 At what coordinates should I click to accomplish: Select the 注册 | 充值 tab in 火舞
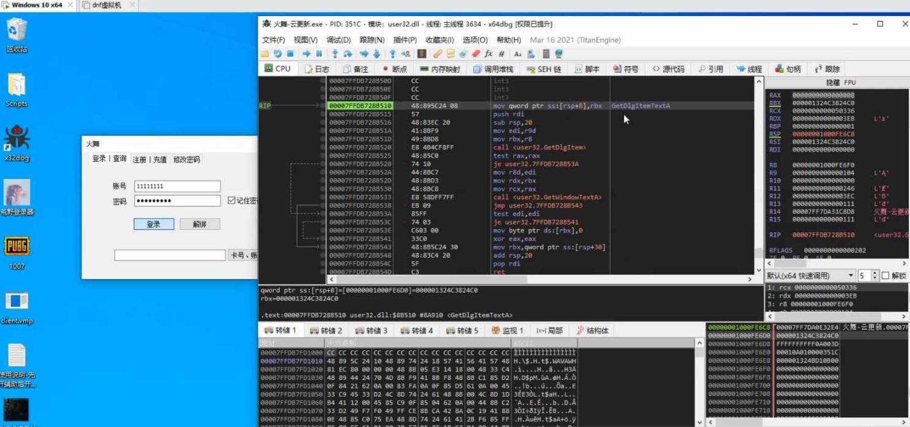(x=150, y=159)
